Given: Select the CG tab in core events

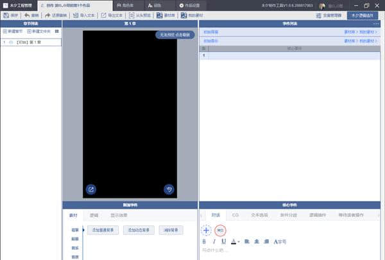Looking at the screenshot, I should coord(235,215).
